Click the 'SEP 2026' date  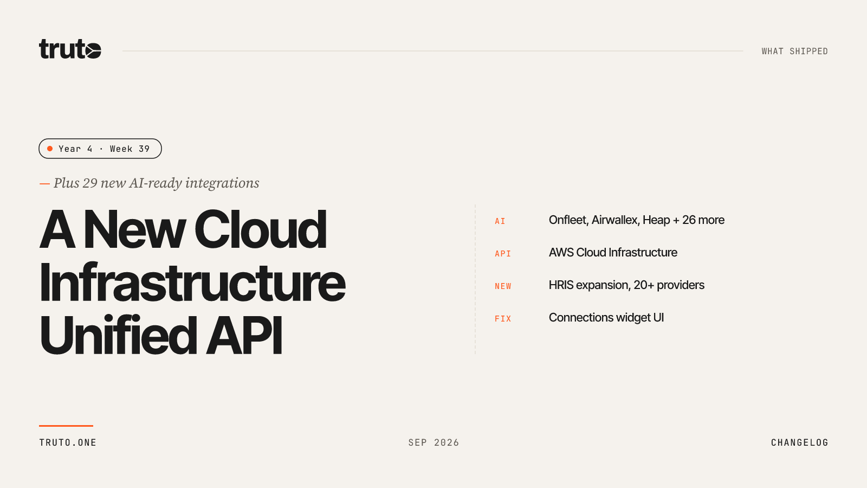point(433,442)
